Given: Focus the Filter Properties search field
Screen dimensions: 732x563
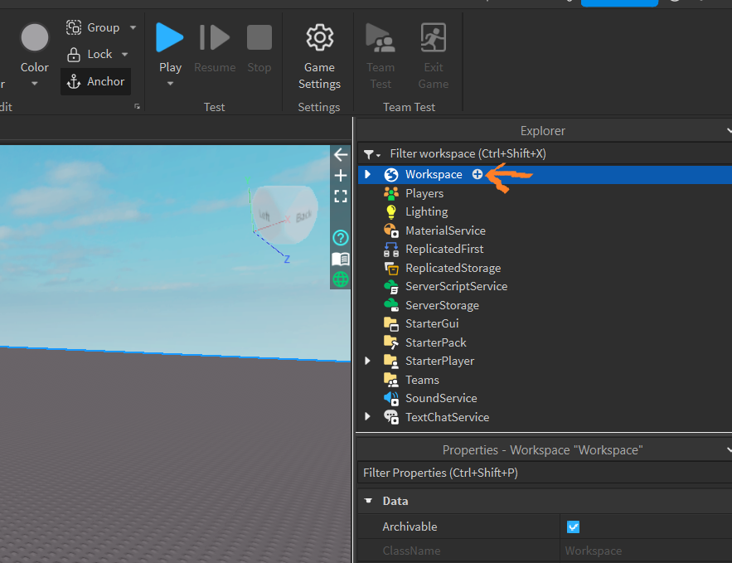Looking at the screenshot, I should tap(545, 473).
